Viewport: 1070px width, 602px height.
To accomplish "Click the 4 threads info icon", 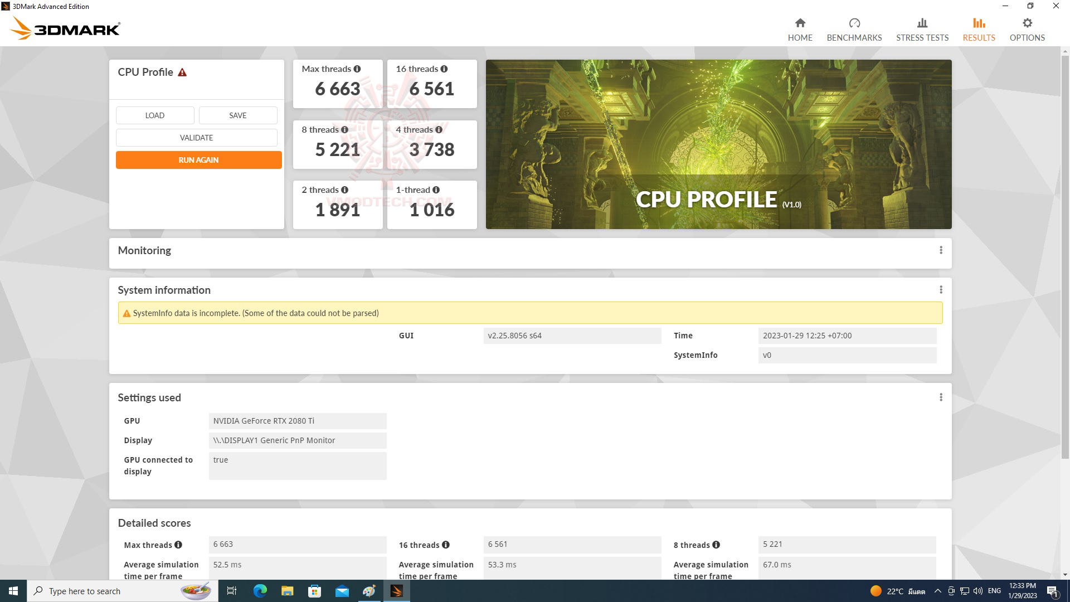I will [x=439, y=130].
